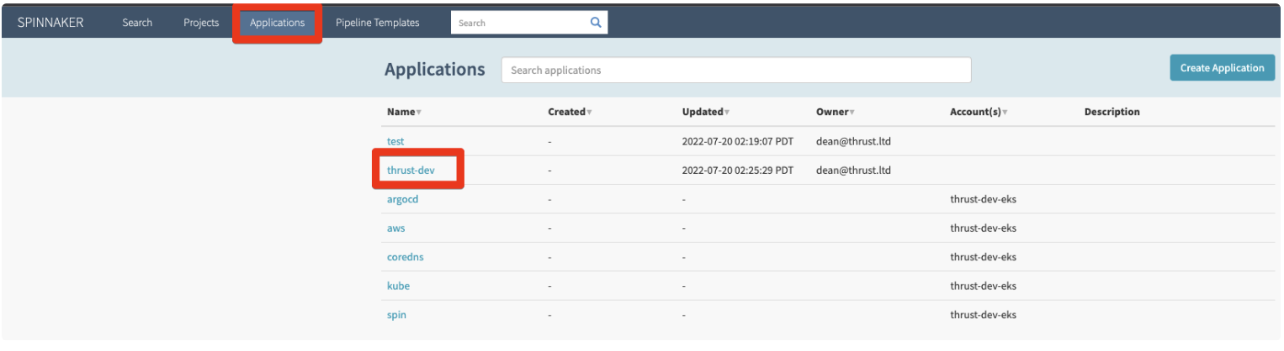
Task: Open the test application link
Action: (395, 141)
